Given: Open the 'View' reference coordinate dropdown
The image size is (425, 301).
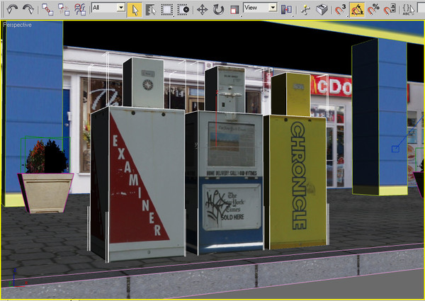Looking at the screenshot, I should [260, 8].
